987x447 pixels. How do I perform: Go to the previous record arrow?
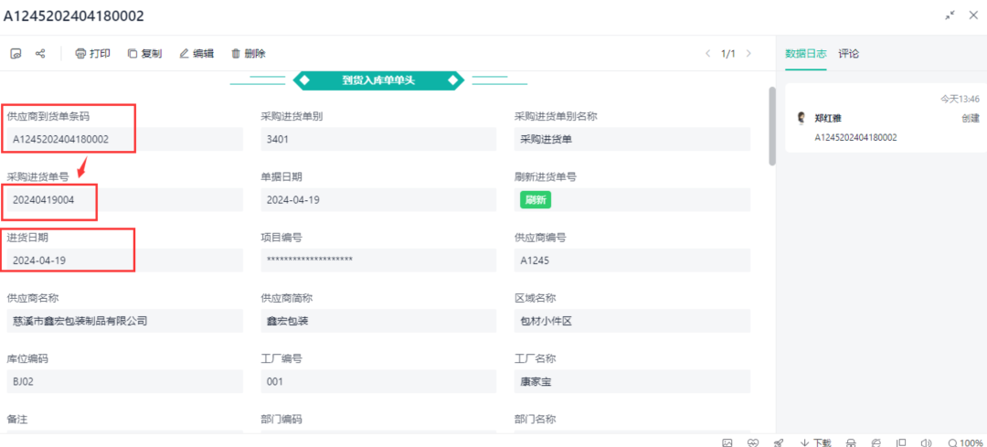(707, 54)
